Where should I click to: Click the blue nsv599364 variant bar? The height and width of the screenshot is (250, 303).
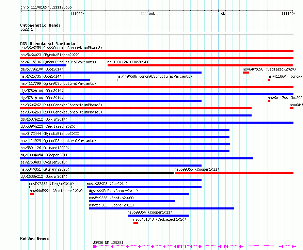[x=158, y=216]
